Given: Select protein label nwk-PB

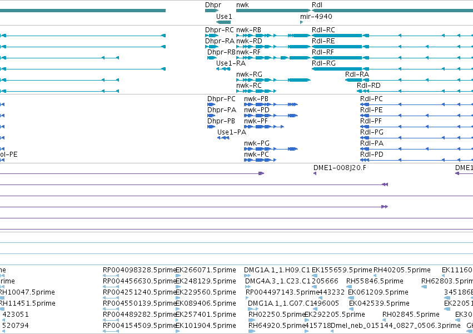Looking at the screenshot, I should click(x=256, y=99).
